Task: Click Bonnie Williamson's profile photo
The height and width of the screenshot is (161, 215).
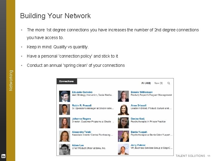Action: click(x=123, y=96)
